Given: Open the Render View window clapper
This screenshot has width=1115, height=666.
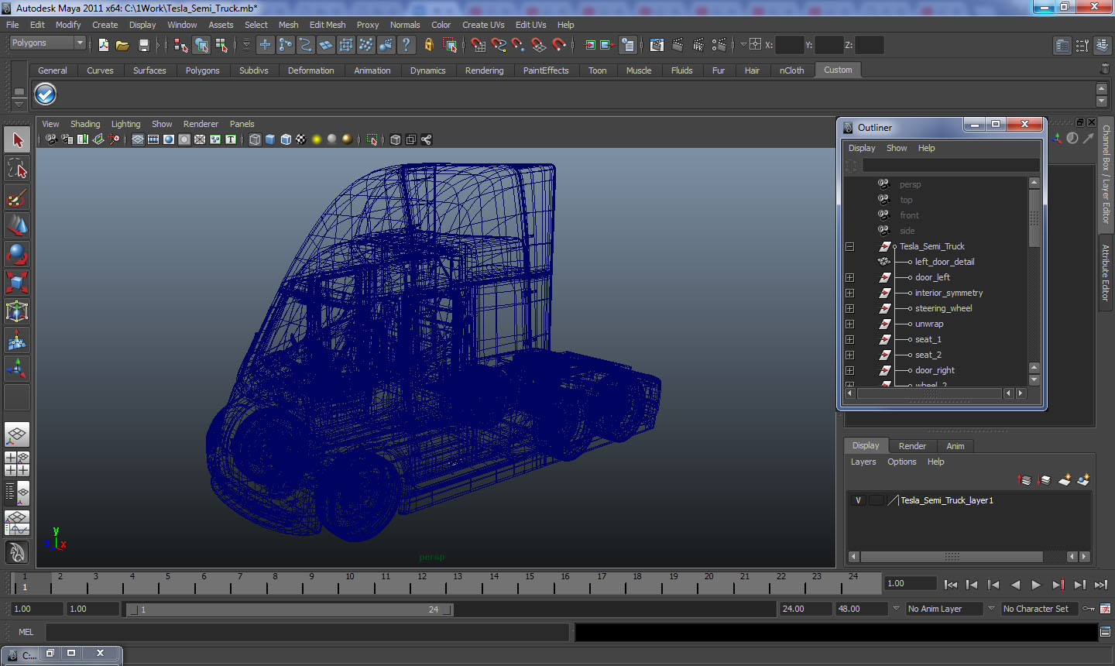Looking at the screenshot, I should click(x=657, y=45).
